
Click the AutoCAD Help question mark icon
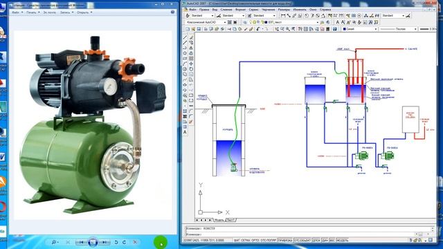coord(334,29)
